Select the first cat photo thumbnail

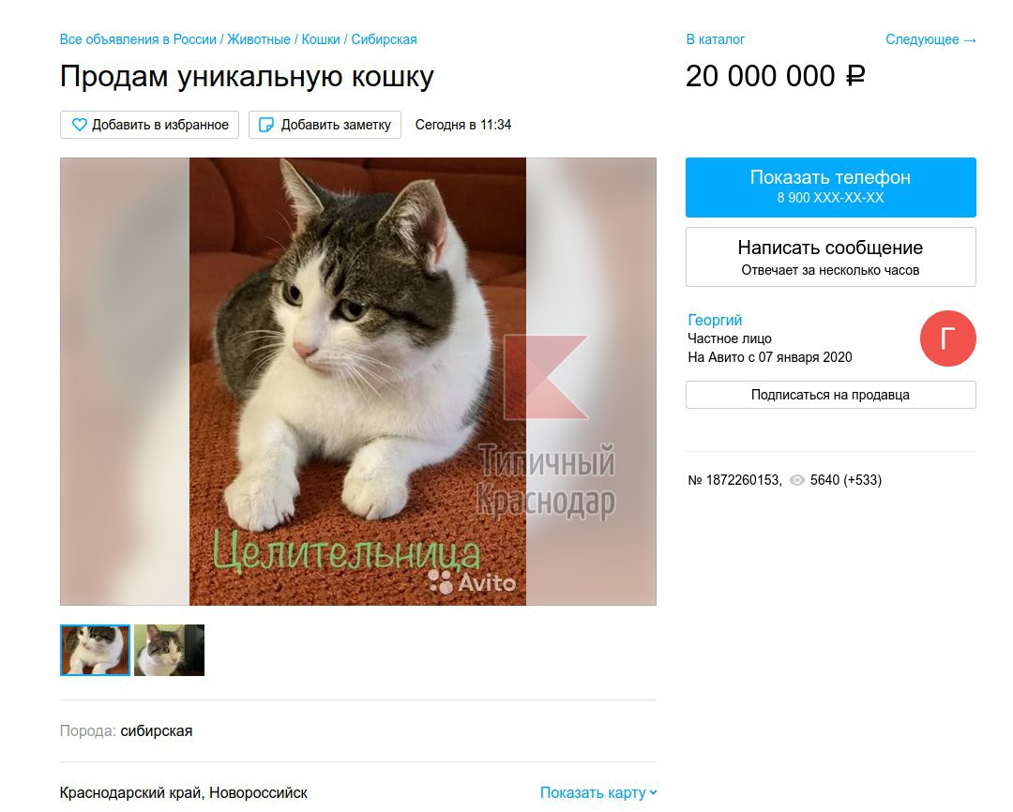(95, 650)
